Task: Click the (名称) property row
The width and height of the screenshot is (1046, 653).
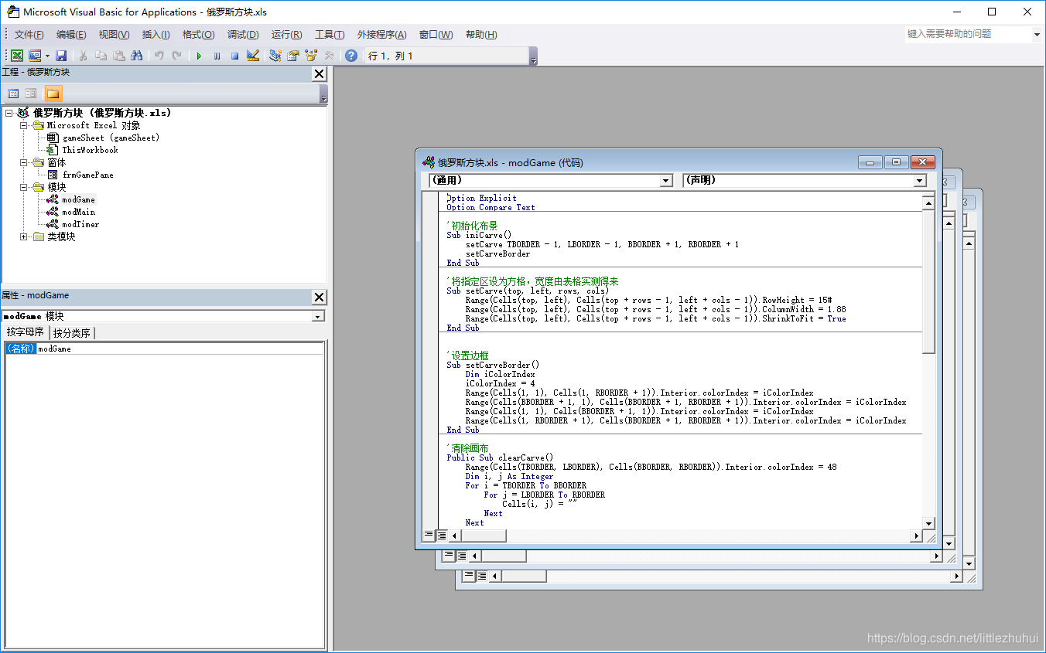Action: 164,349
